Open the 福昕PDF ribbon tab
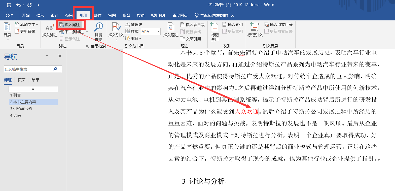This screenshot has height=191, width=395. [x=159, y=15]
